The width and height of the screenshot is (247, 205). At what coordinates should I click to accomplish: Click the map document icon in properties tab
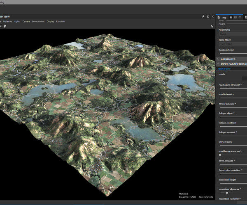219,18
